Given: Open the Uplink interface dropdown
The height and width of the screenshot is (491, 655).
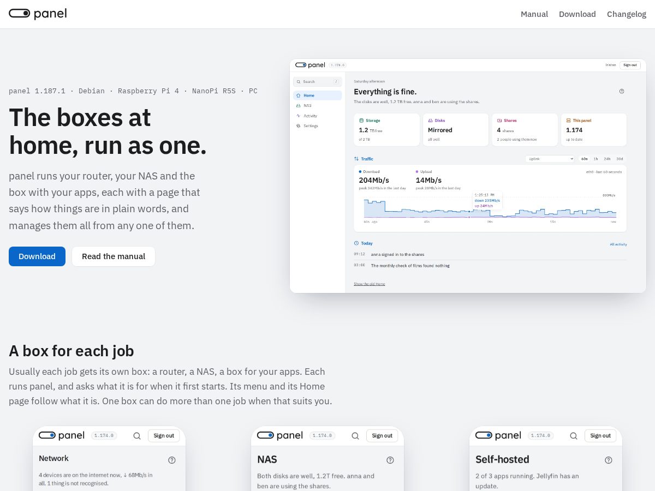Looking at the screenshot, I should point(550,159).
